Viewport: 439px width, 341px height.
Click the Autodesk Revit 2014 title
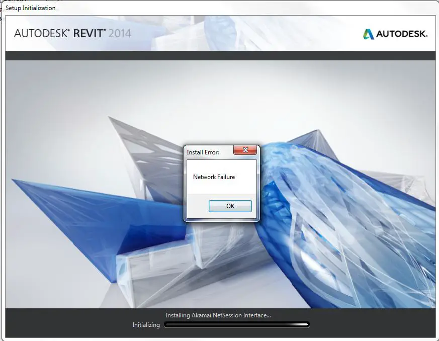tap(72, 33)
